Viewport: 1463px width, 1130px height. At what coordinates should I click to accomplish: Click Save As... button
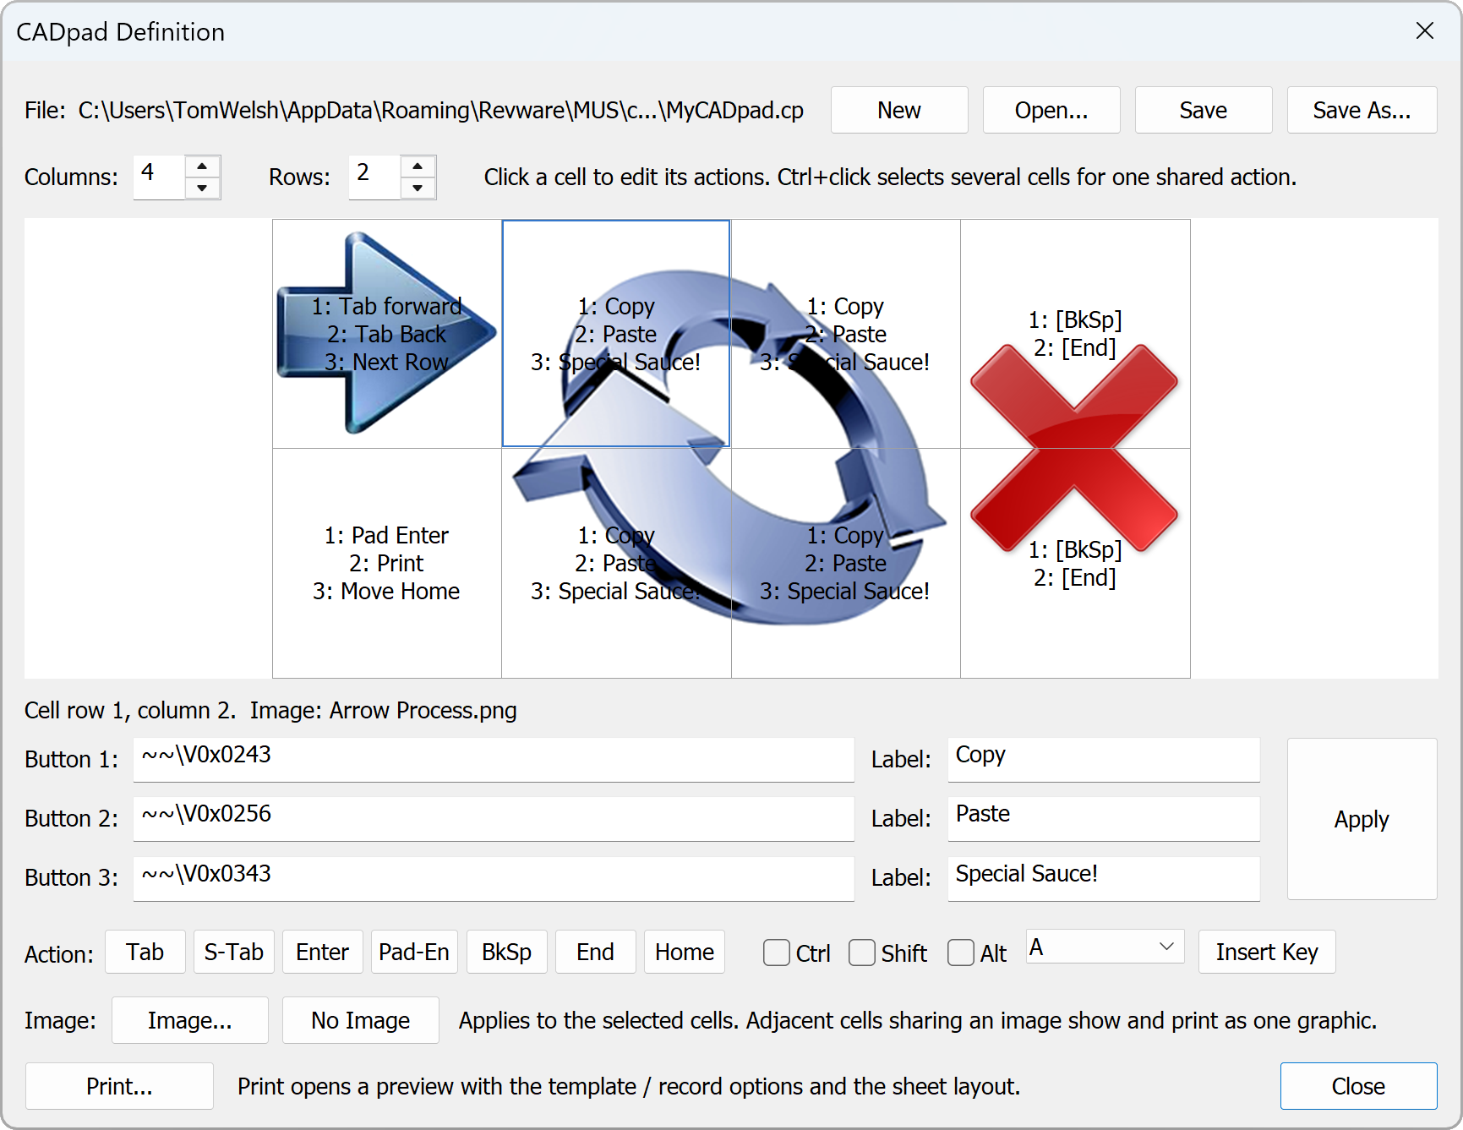coord(1362,110)
